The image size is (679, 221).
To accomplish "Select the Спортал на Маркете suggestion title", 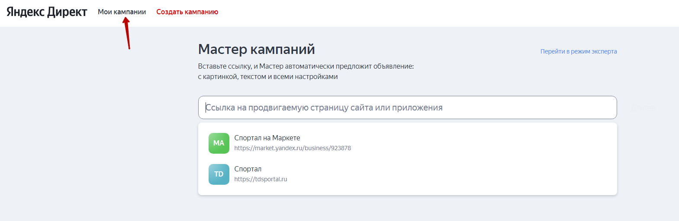I will tap(267, 138).
